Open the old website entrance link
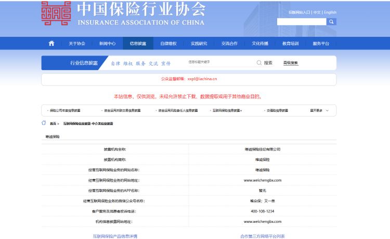 [x=299, y=12]
